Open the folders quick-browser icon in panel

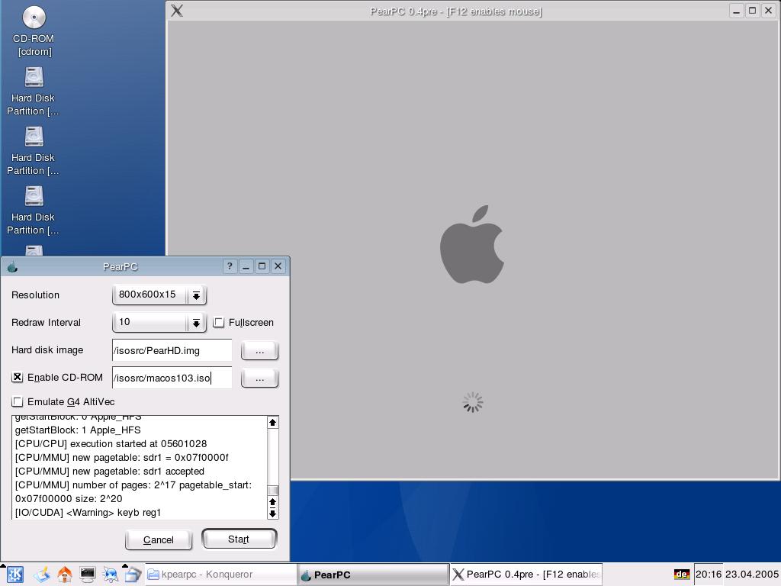click(x=133, y=575)
